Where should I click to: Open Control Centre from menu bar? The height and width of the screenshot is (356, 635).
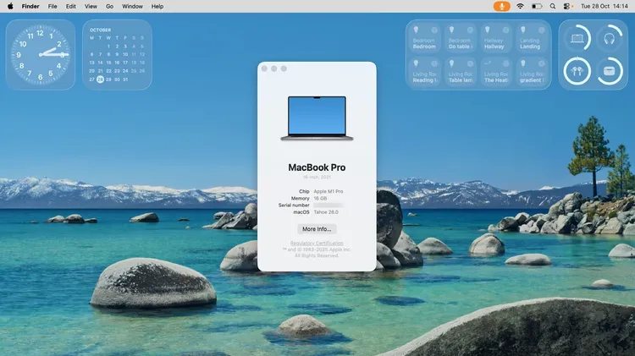click(567, 6)
